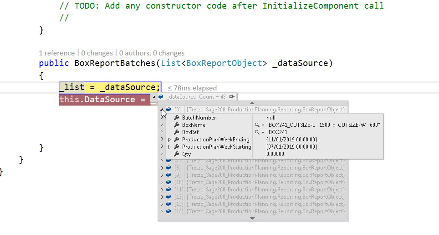439x235 pixels.
Task: Open the BoxRef visualizer dropdown arrow
Action: tap(263, 132)
